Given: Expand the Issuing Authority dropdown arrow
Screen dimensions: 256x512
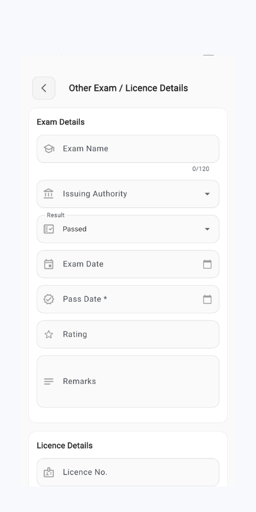Looking at the screenshot, I should coord(207,194).
